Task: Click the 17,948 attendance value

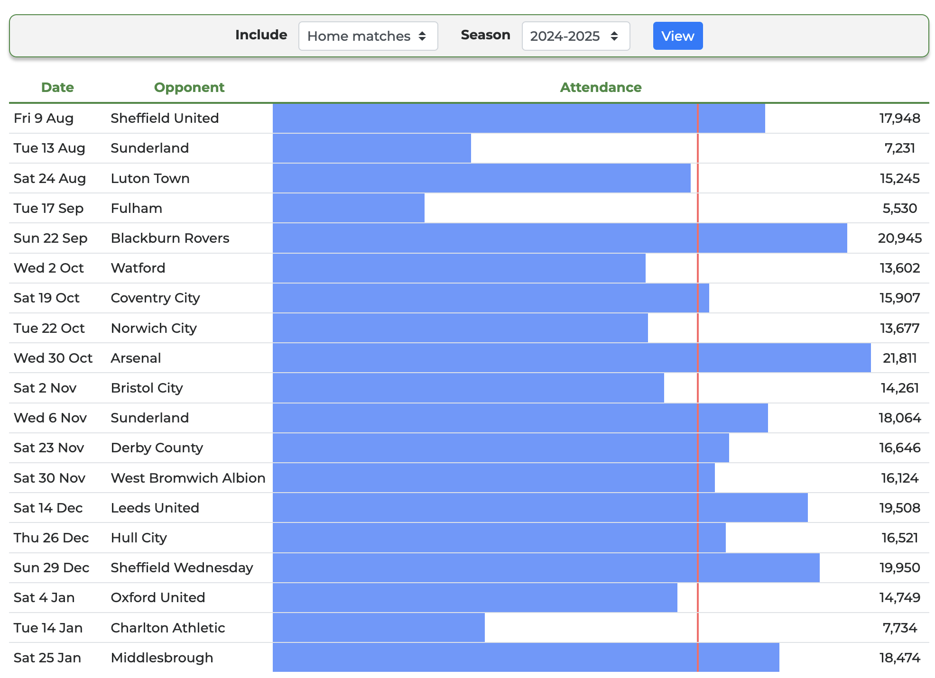Action: (x=899, y=118)
